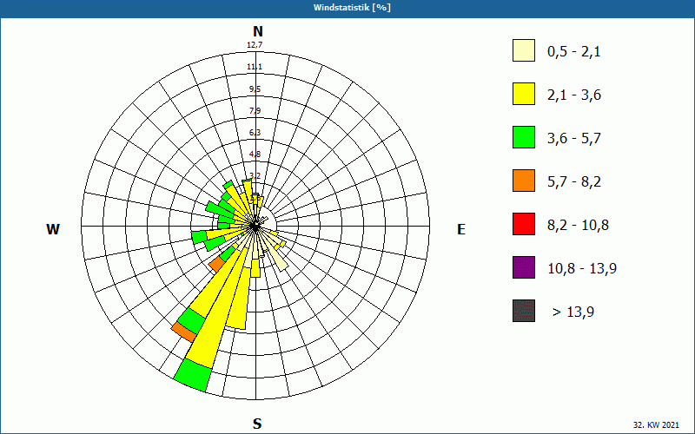The width and height of the screenshot is (695, 434).
Task: Click the 3,2 ring scale label
Action: click(x=255, y=175)
